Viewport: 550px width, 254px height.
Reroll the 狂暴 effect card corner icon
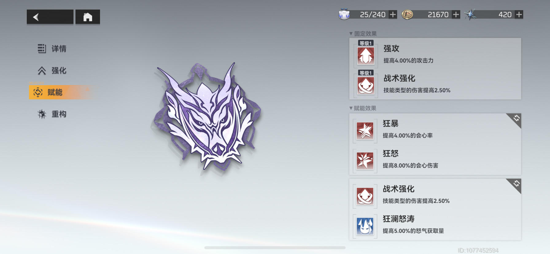516,118
